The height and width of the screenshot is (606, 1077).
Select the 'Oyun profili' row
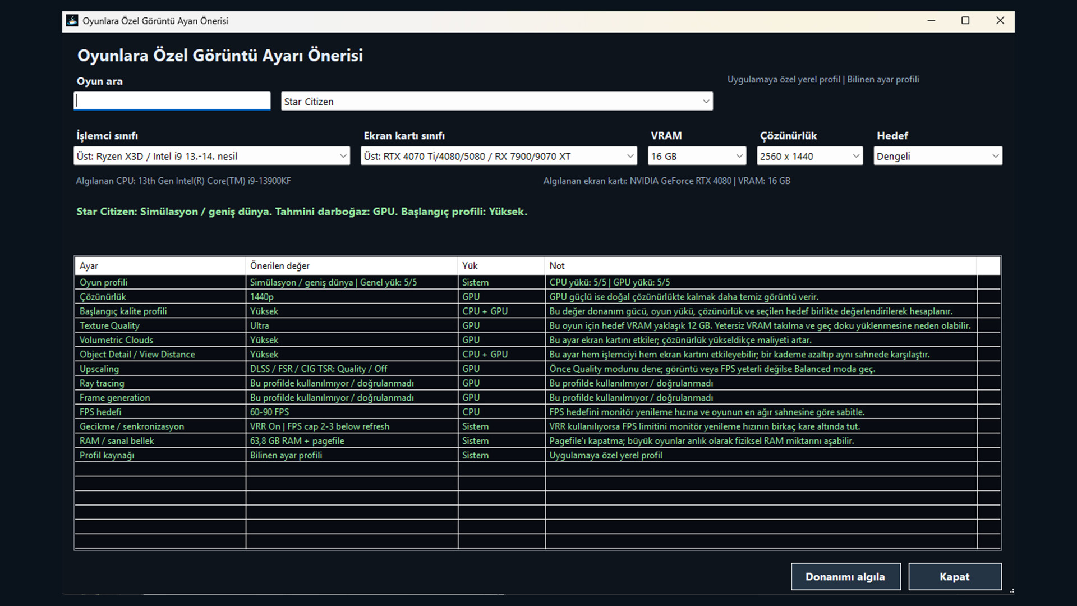click(x=537, y=282)
